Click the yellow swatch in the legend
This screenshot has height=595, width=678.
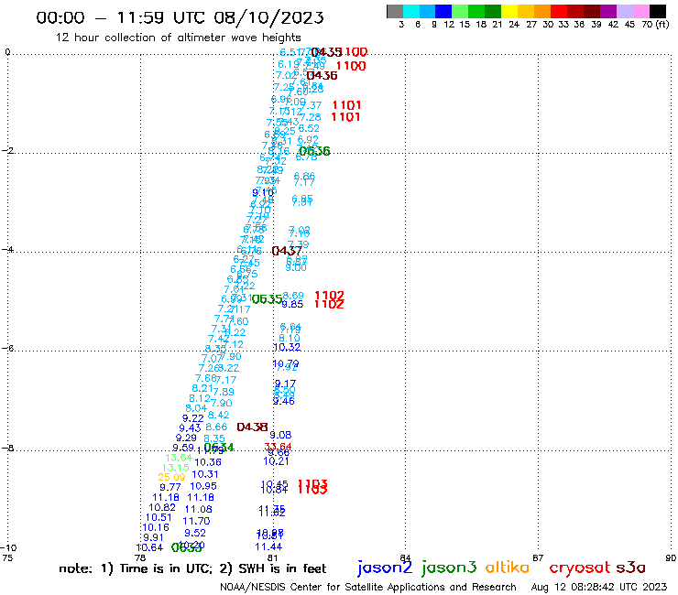coord(509,11)
